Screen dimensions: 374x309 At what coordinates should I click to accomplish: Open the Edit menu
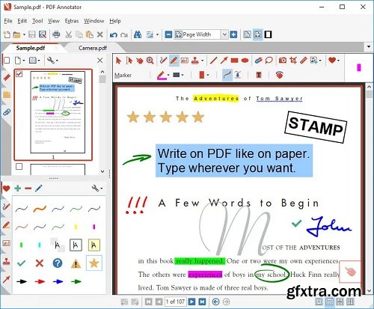[x=22, y=21]
